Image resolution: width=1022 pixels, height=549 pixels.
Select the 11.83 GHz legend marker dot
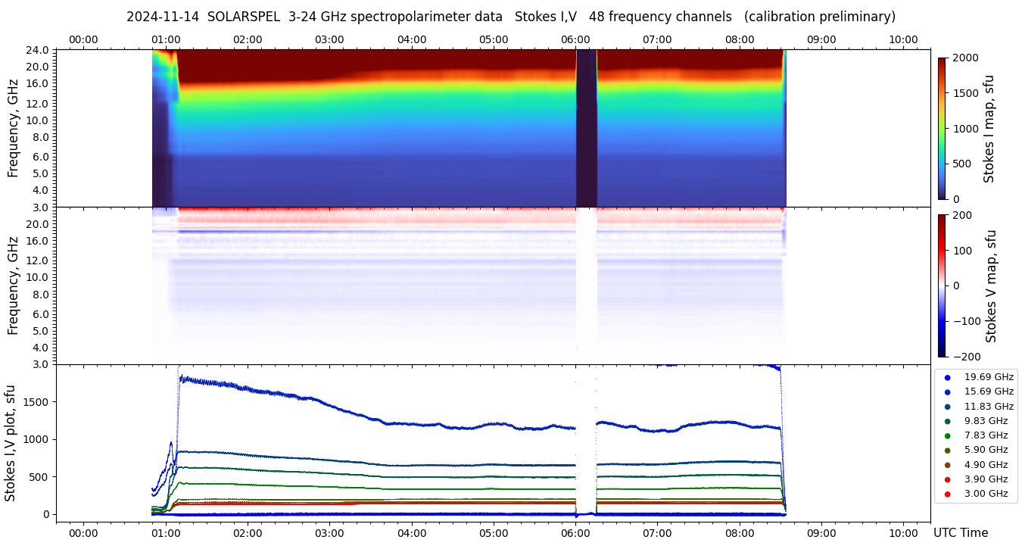(x=947, y=407)
